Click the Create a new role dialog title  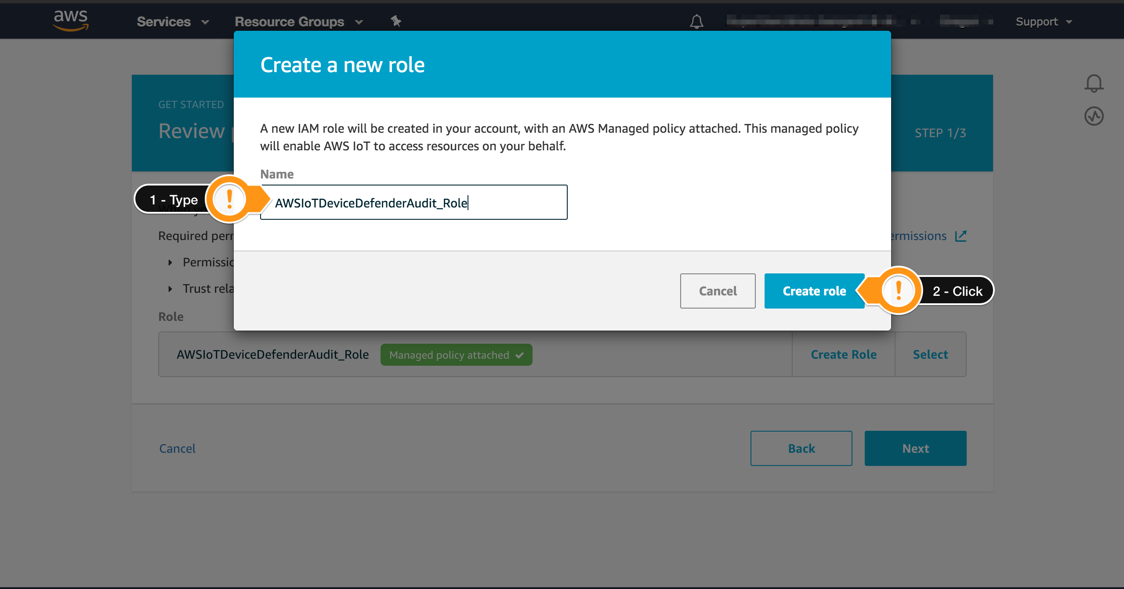[x=342, y=65]
